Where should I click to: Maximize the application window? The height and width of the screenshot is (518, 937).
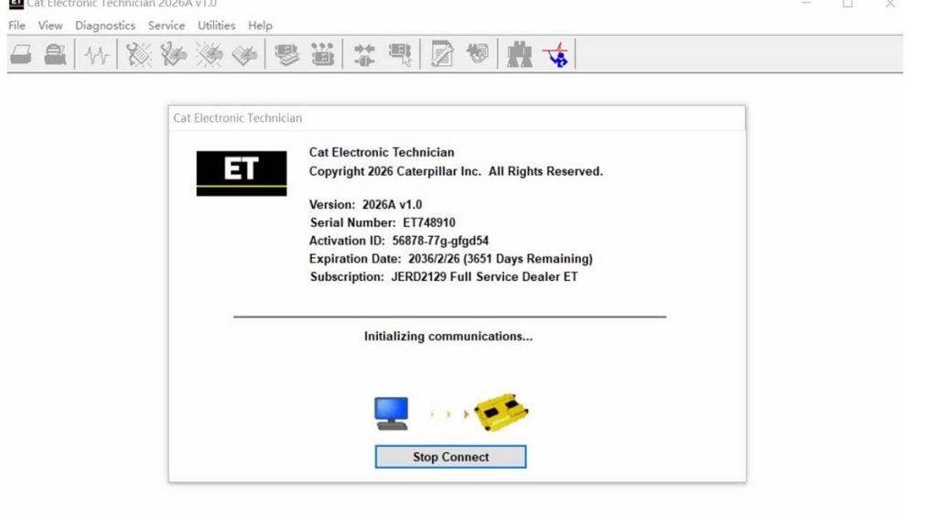(847, 4)
